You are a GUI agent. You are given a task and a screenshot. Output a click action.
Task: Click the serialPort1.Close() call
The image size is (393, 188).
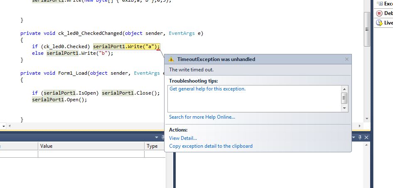coord(130,93)
